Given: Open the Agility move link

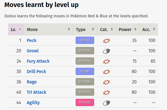Looking at the screenshot, I should (33, 103).
